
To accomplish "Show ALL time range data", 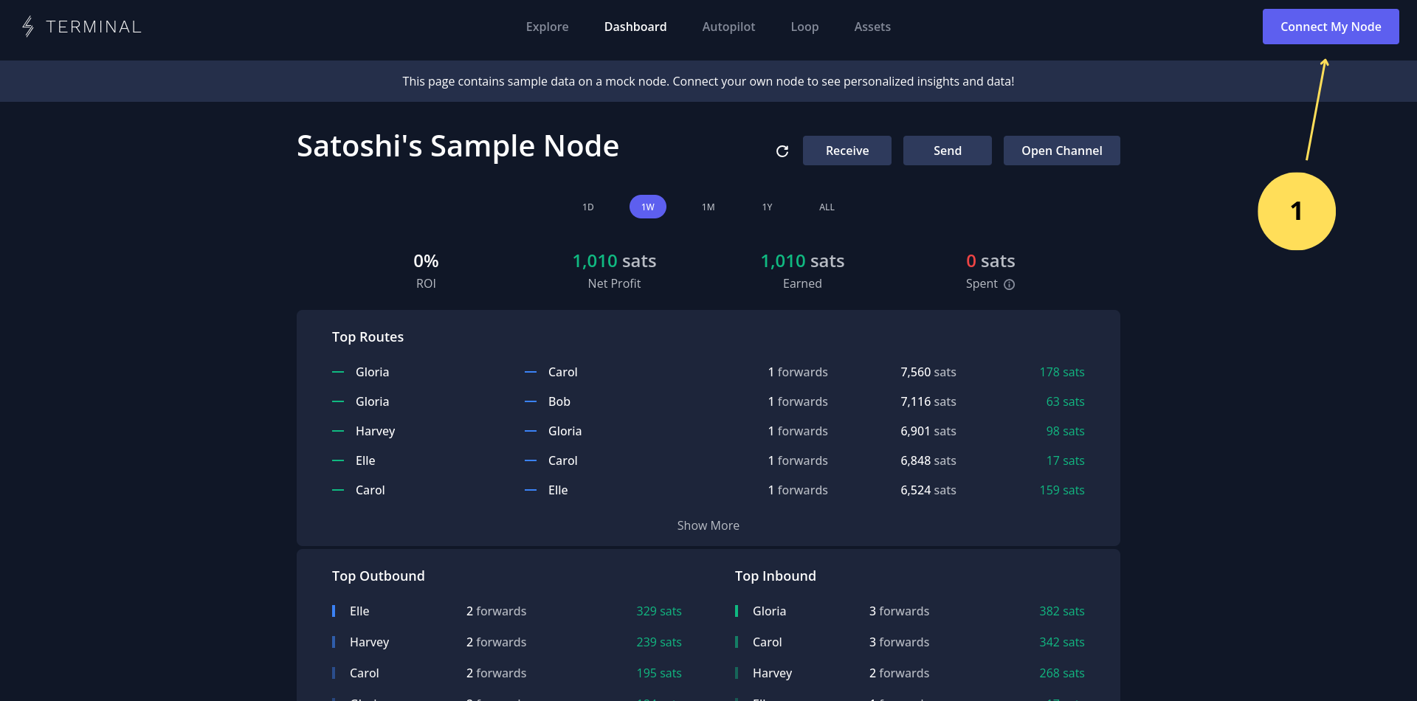I will [x=827, y=207].
